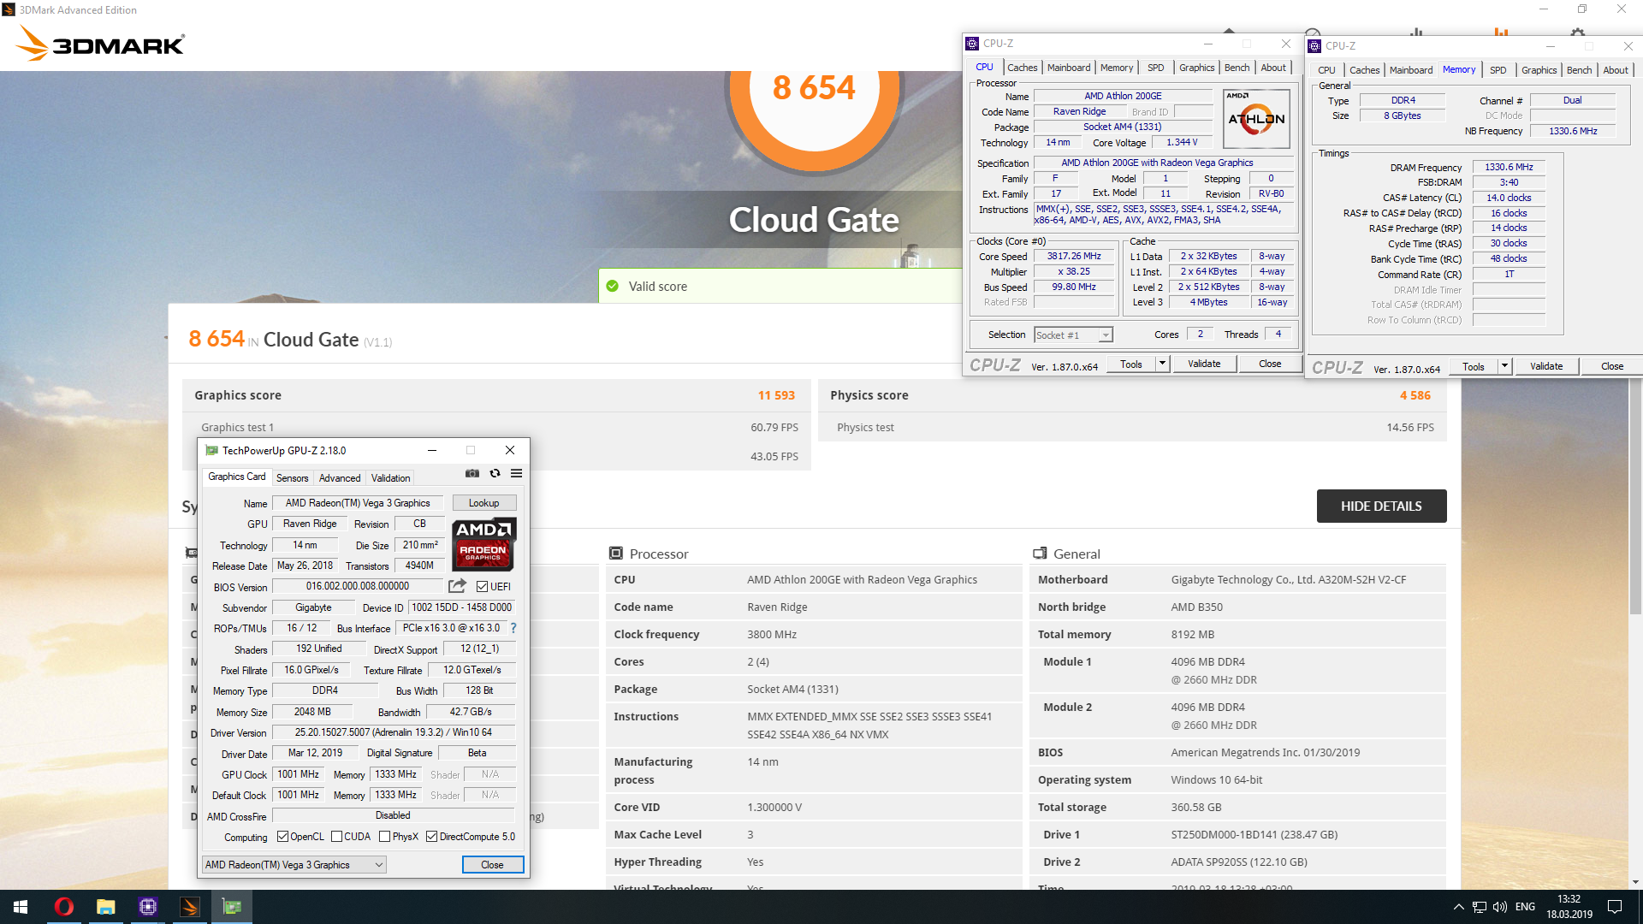
Task: Click the Processor section icon in 3DMark
Action: [x=615, y=554]
